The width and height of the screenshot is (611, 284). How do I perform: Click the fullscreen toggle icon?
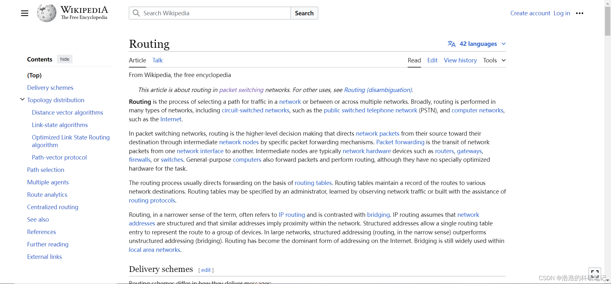[594, 273]
